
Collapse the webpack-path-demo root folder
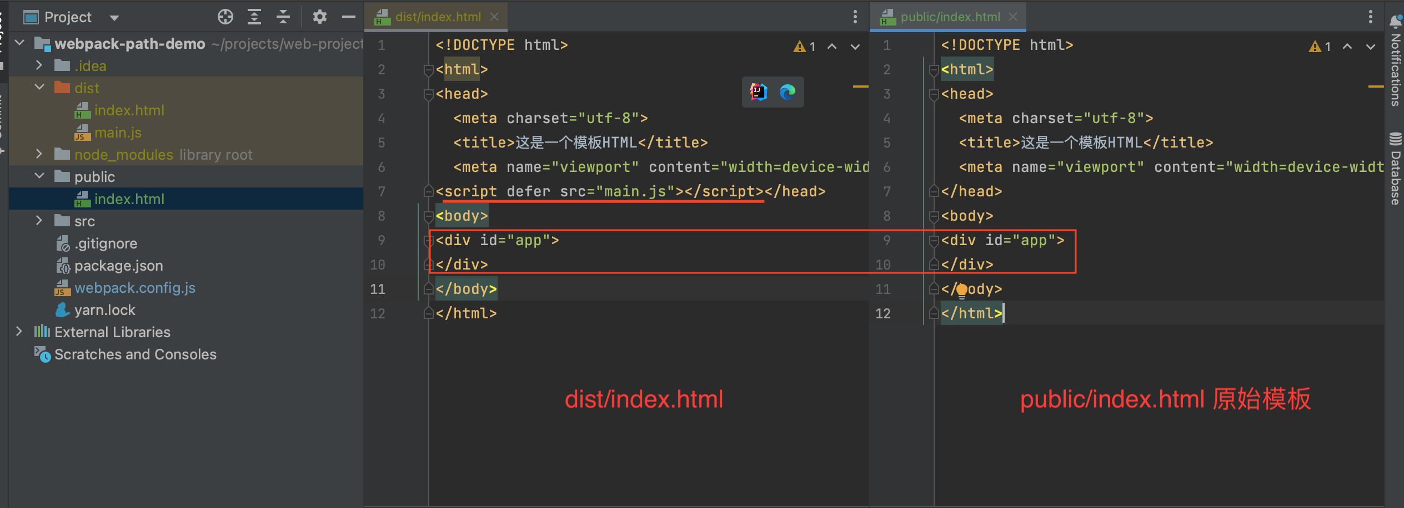[20, 43]
